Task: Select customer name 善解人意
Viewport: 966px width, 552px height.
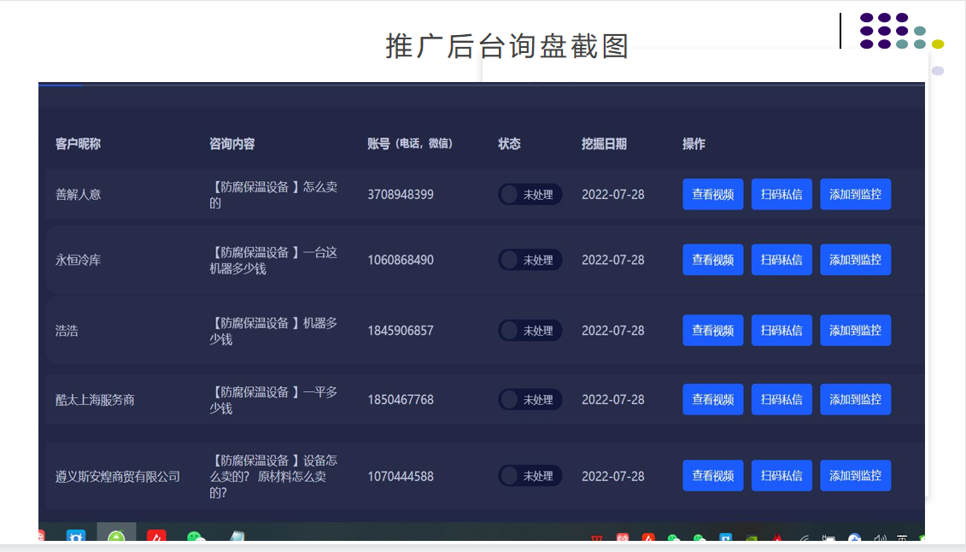Action: pos(78,195)
